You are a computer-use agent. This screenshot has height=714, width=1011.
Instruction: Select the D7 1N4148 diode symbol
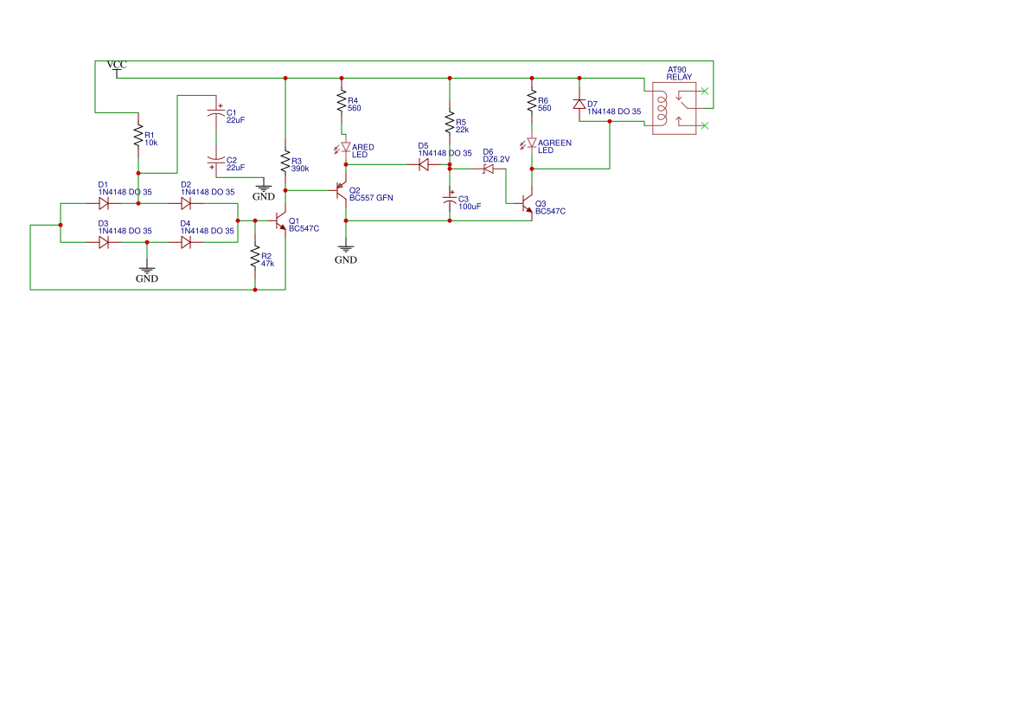[579, 105]
